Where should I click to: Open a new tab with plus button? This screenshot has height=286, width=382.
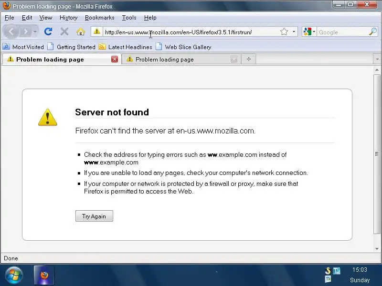pos(248,59)
